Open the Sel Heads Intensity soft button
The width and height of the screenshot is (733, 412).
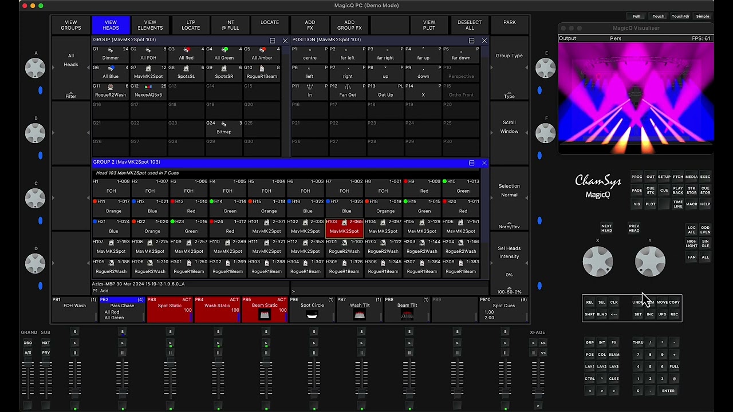point(509,252)
